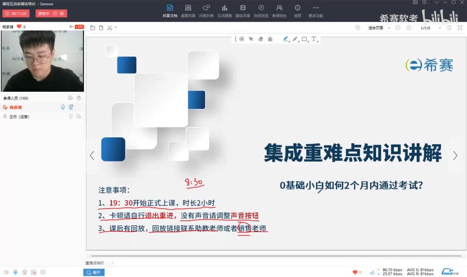Open the 聊天 chat button
467x277 pixels.
click(x=94, y=272)
